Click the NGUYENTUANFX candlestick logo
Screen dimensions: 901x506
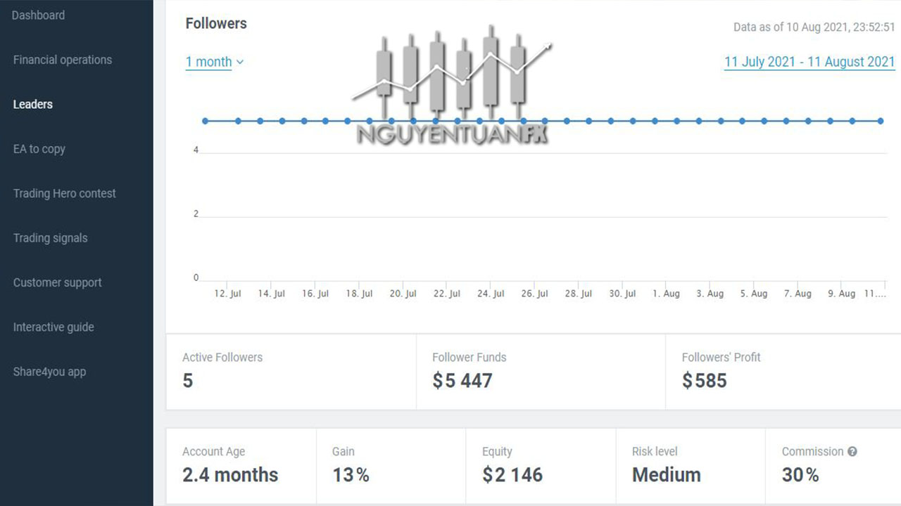452,84
